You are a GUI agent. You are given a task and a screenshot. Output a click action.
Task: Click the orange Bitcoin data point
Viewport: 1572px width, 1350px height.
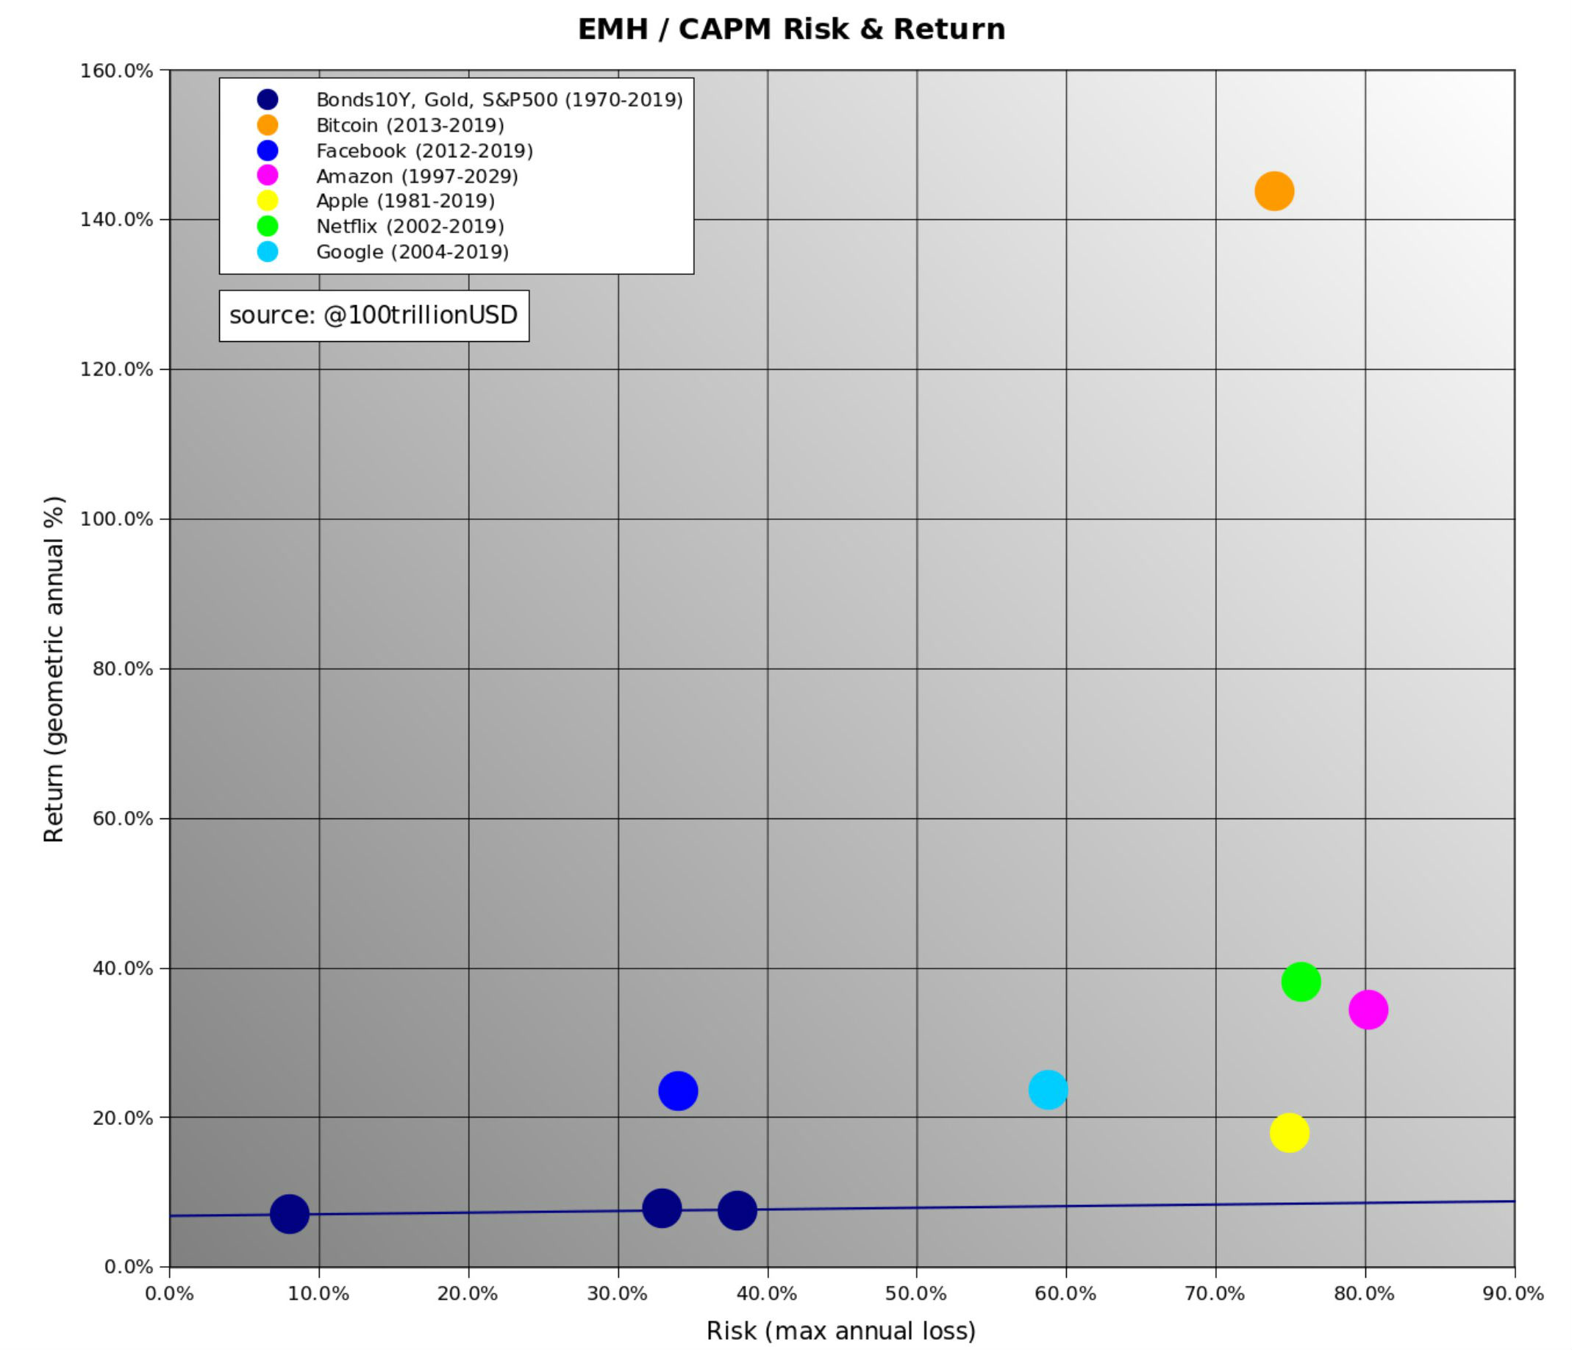click(1273, 190)
